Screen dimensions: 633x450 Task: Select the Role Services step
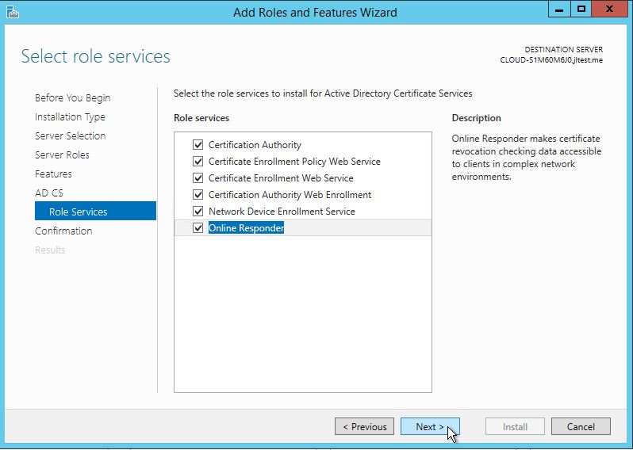tap(95, 211)
